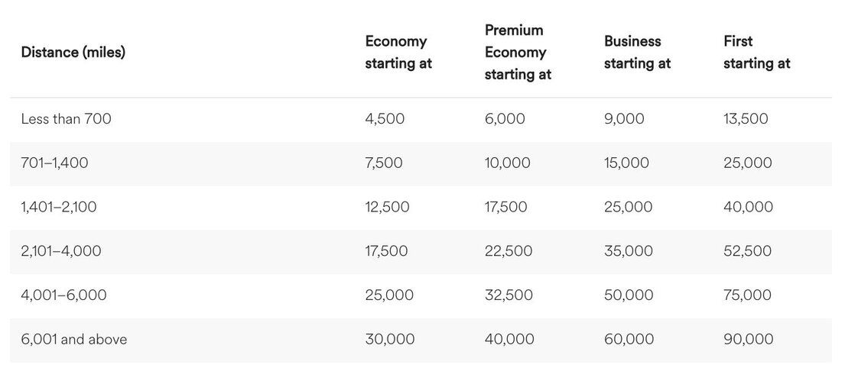The height and width of the screenshot is (371, 845).
Task: Click the 4,500 Economy miles value
Action: coord(385,119)
